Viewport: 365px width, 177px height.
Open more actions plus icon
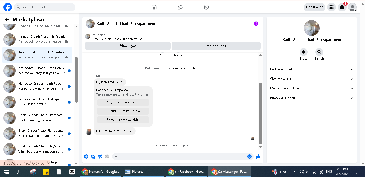point(86,157)
